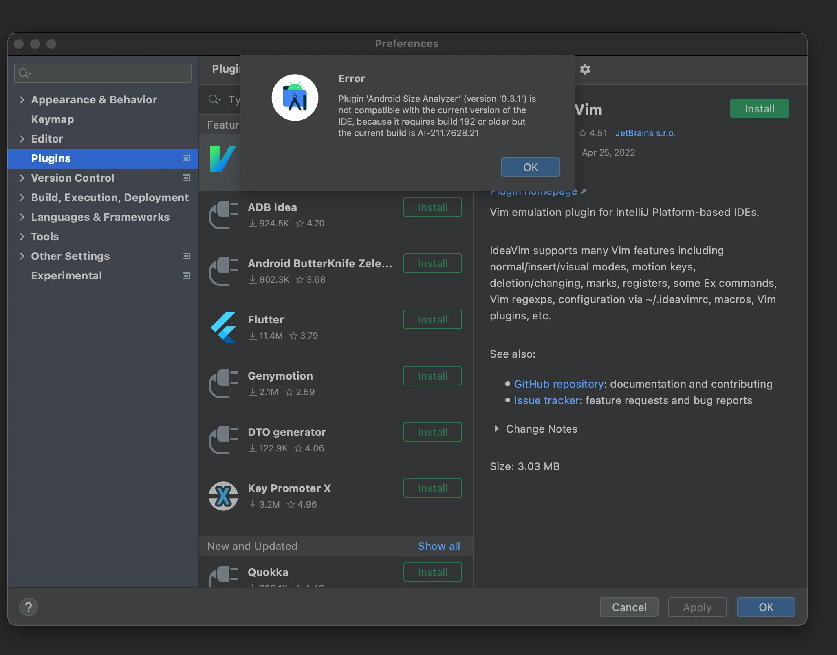Screen dimensions: 837x655
Task: Expand the Change Notes disclosure triangle
Action: pos(496,429)
